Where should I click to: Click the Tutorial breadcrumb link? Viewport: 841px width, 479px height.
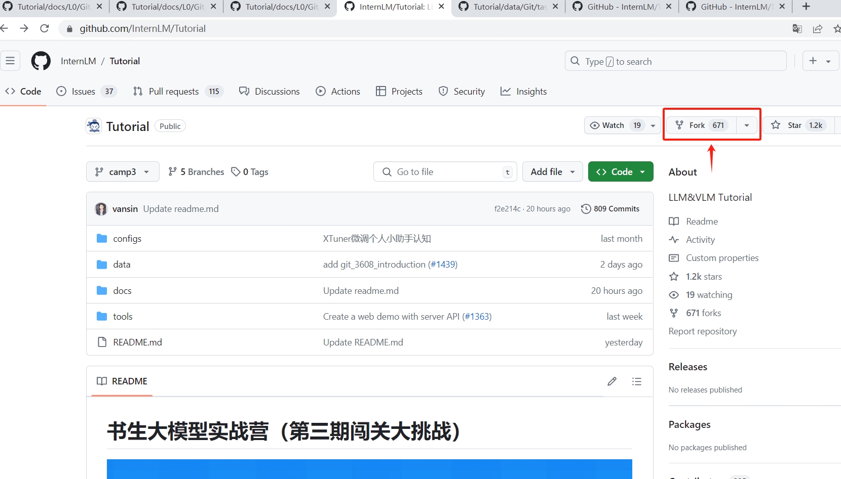(x=125, y=61)
